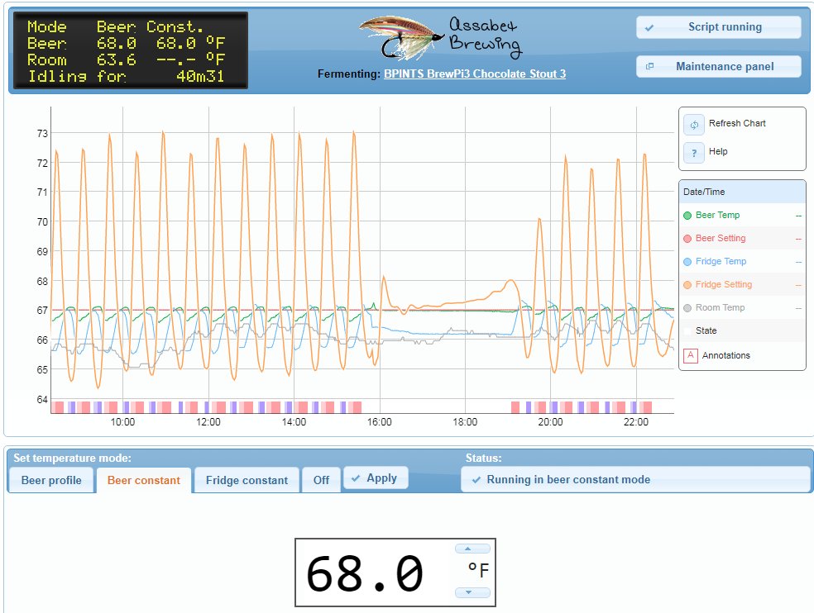Select the Beer constant tab

click(x=143, y=480)
